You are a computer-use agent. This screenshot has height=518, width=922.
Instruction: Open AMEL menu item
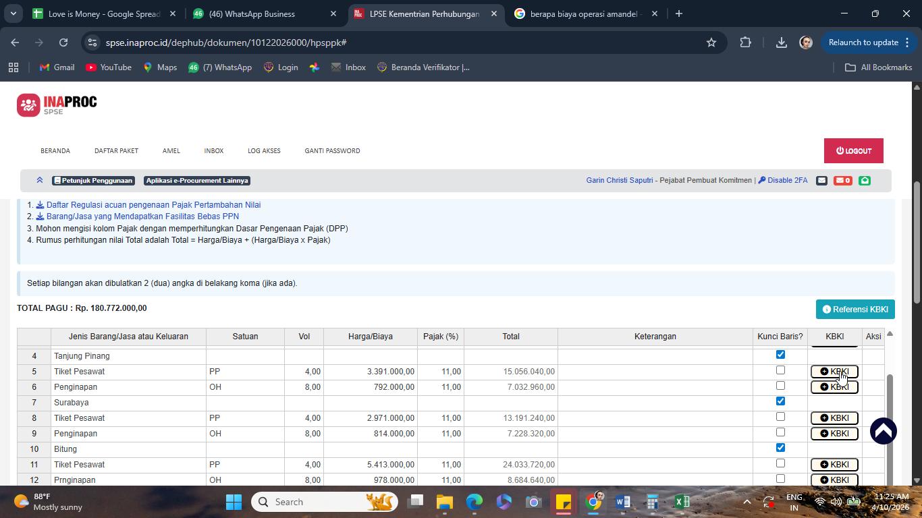tap(171, 150)
